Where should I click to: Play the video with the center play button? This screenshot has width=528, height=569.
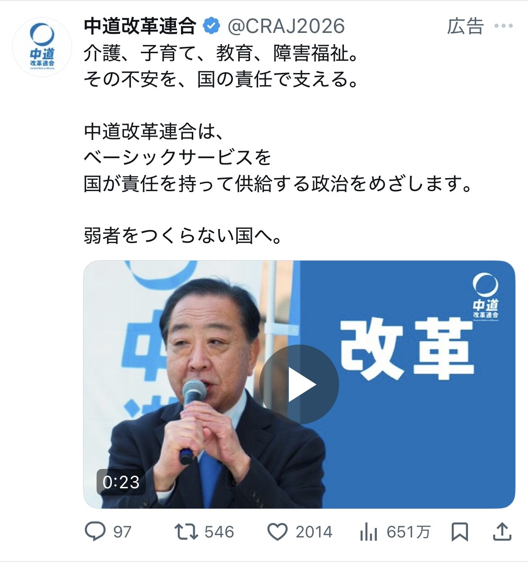click(299, 385)
